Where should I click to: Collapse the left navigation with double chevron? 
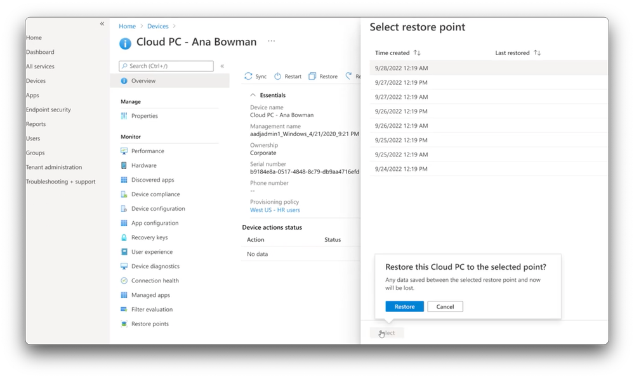(102, 24)
